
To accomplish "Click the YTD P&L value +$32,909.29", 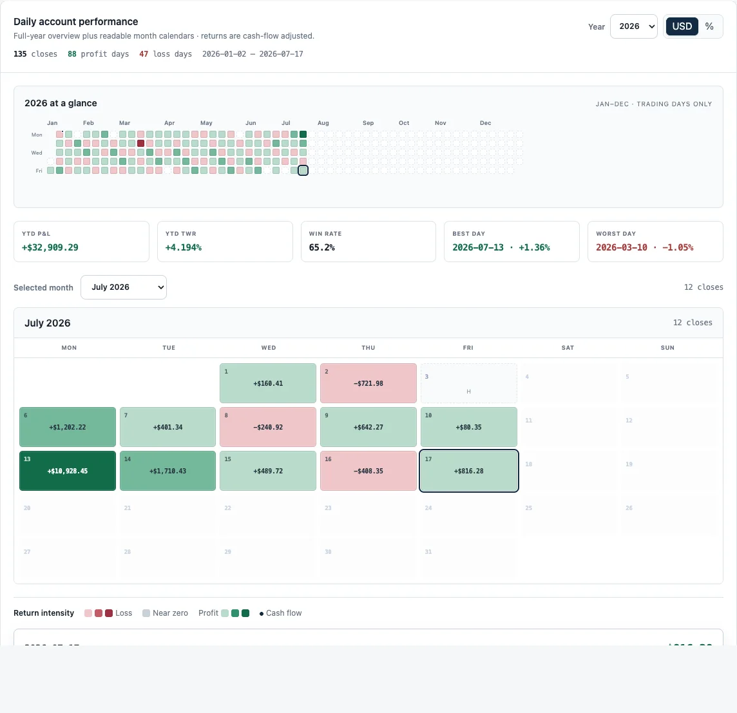I will click(x=50, y=247).
